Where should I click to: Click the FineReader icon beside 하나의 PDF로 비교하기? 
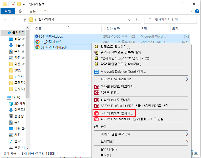(x=96, y=87)
